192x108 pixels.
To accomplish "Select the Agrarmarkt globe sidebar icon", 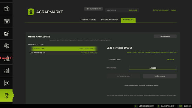I will (x=6, y=95).
